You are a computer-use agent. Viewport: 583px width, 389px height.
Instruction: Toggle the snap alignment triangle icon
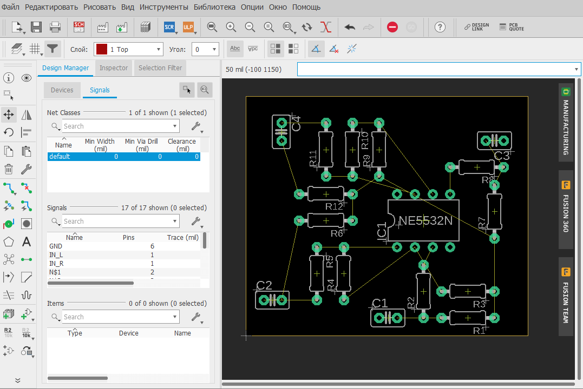click(316, 49)
